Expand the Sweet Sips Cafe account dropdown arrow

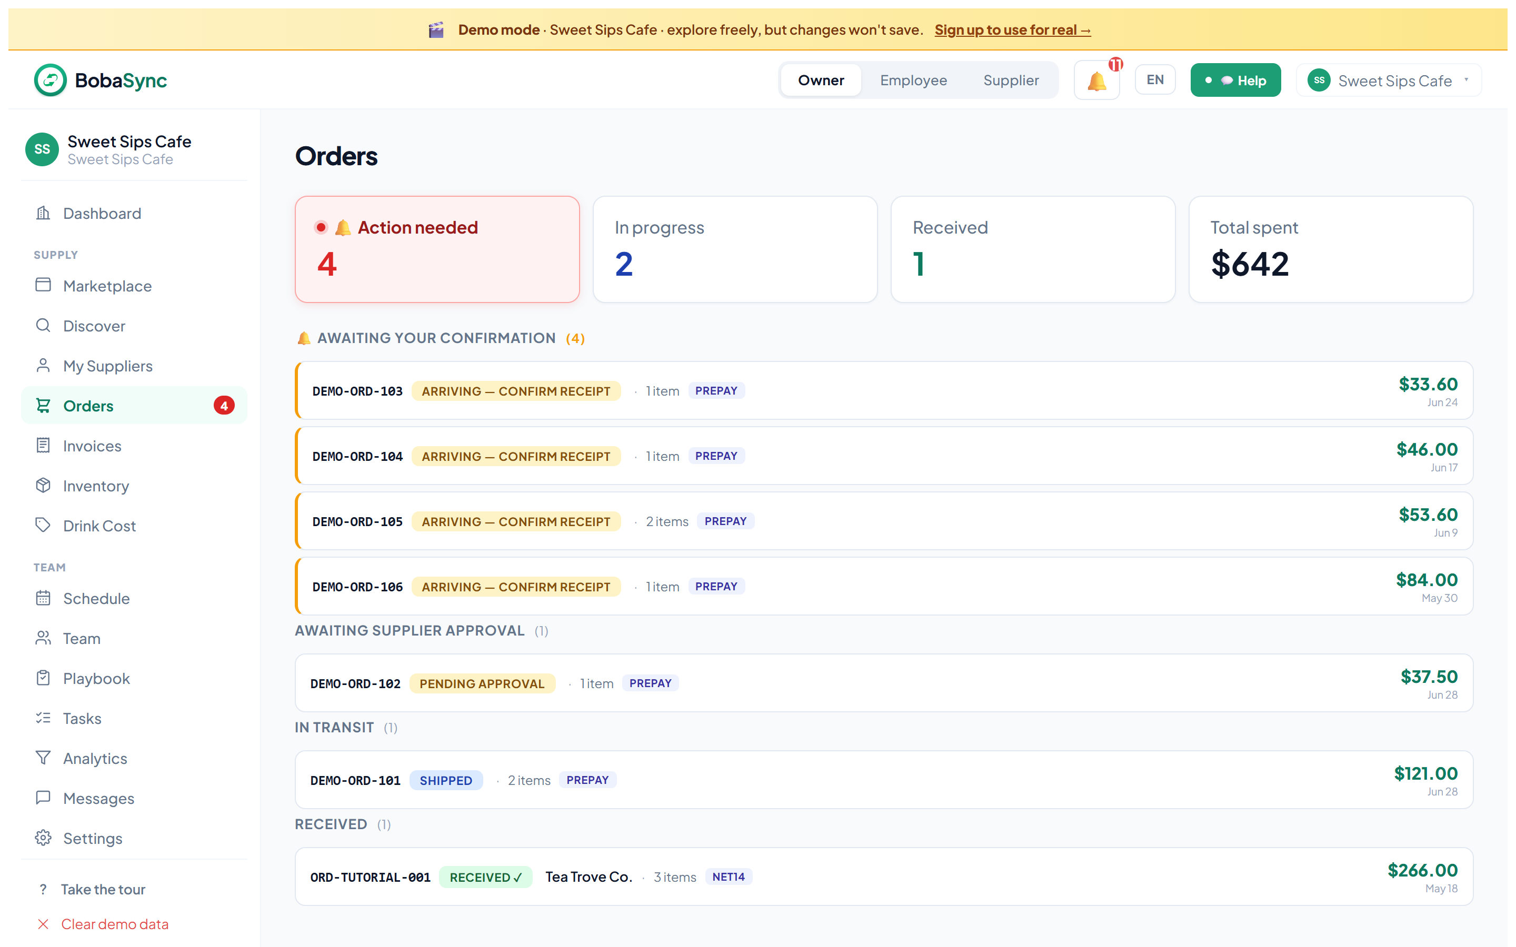pos(1466,80)
